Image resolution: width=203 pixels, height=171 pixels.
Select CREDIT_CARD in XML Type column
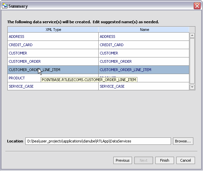tap(53, 45)
